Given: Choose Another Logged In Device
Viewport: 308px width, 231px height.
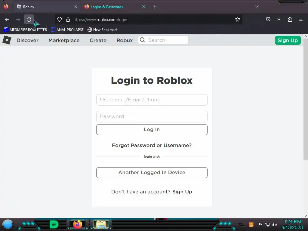Looking at the screenshot, I should (x=152, y=173).
